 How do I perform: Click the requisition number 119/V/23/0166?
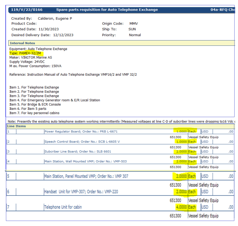[27, 10]
